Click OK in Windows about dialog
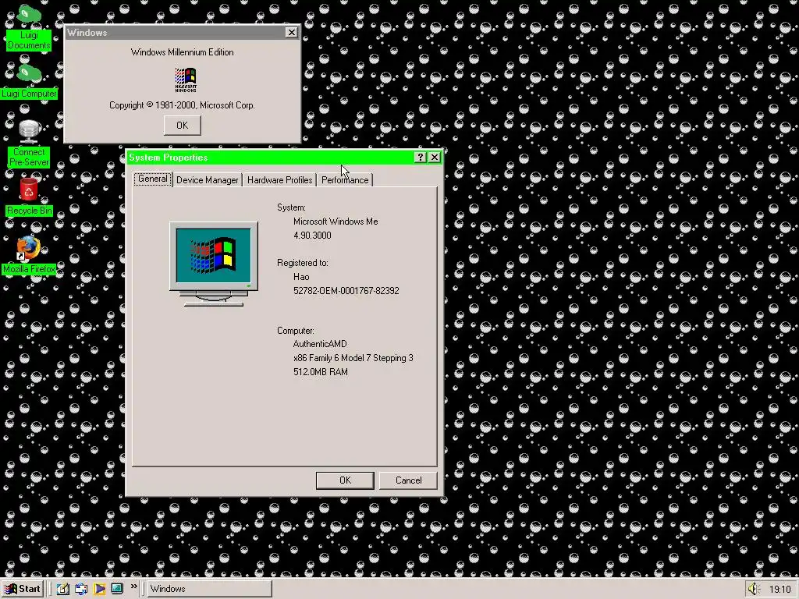This screenshot has width=799, height=599. click(x=183, y=126)
